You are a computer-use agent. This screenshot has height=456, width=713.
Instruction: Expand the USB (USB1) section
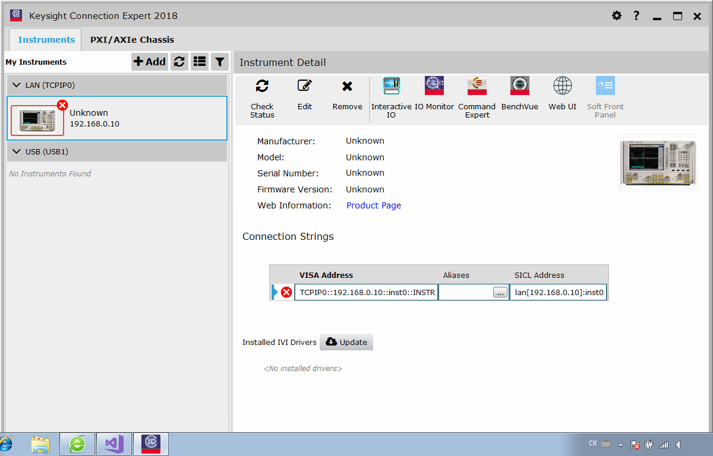click(x=17, y=151)
